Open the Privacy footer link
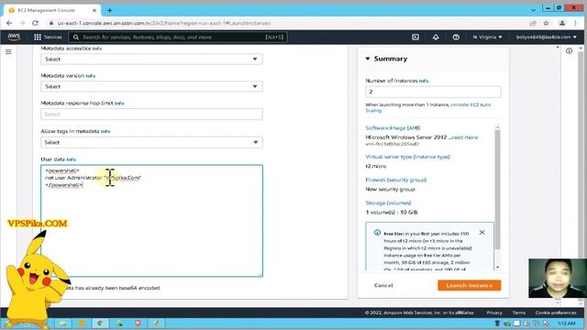Image resolution: width=587 pixels, height=330 pixels. pyautogui.click(x=494, y=313)
